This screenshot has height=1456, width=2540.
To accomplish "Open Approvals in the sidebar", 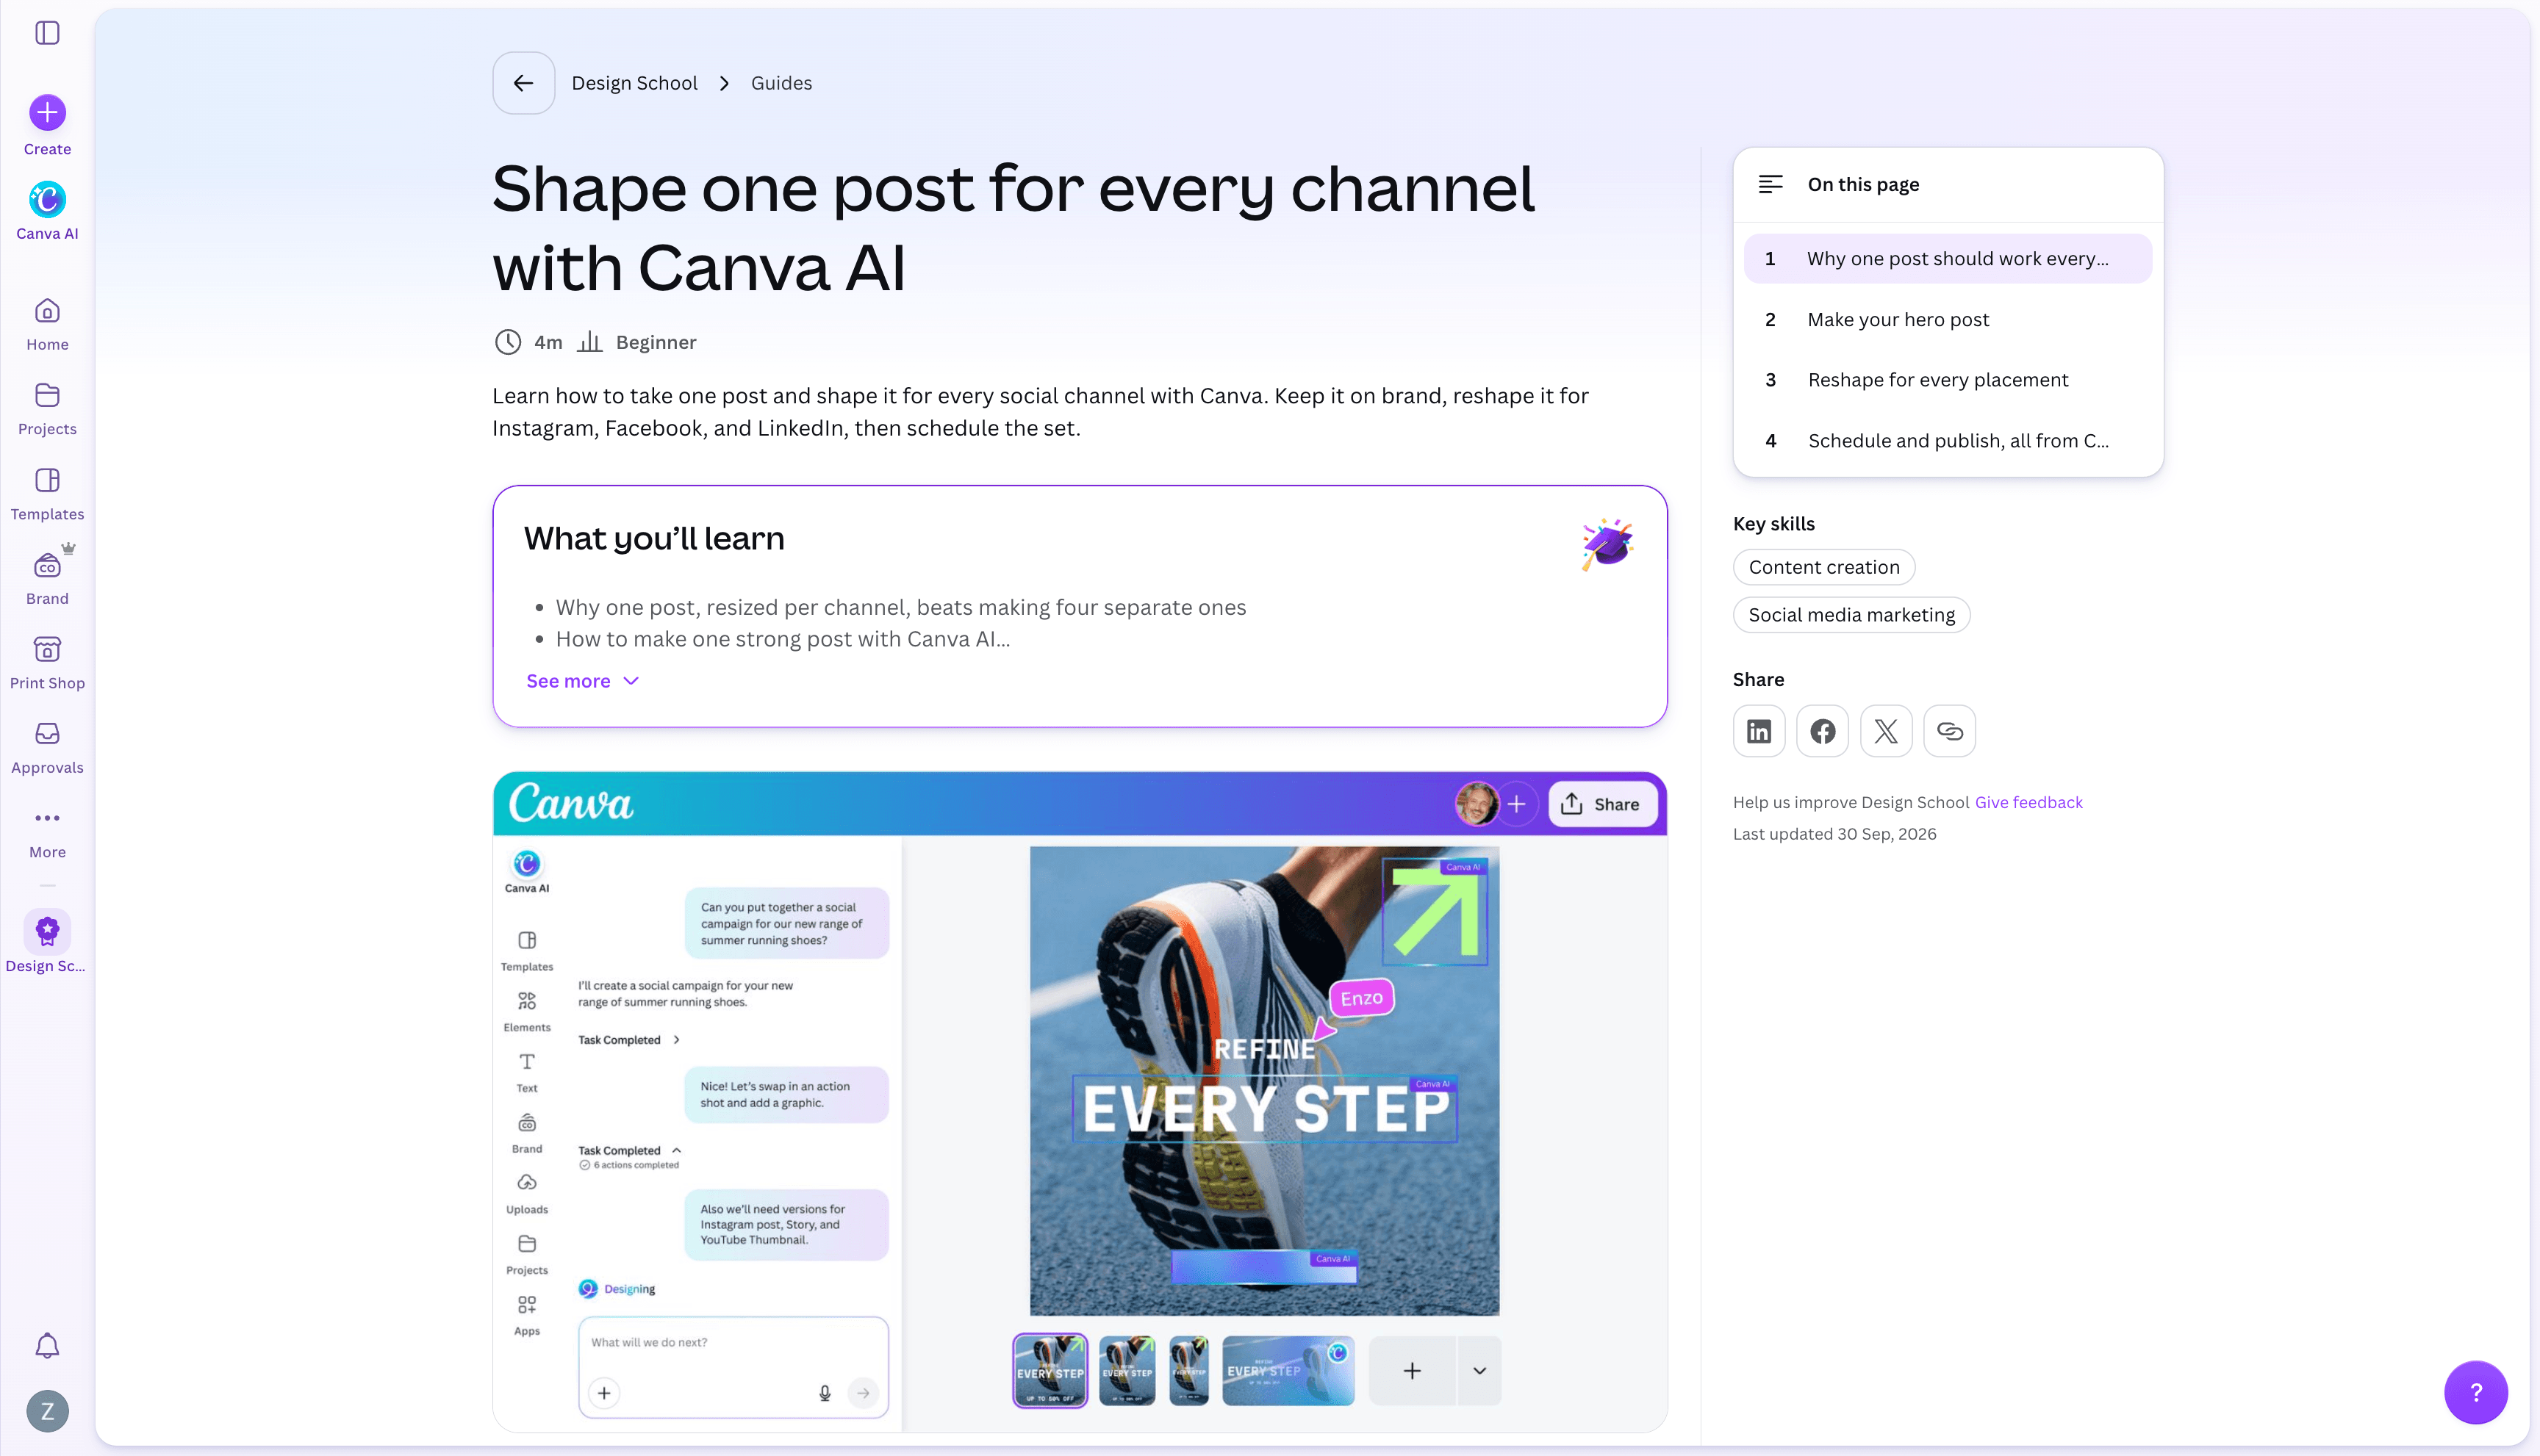I will 47,748.
